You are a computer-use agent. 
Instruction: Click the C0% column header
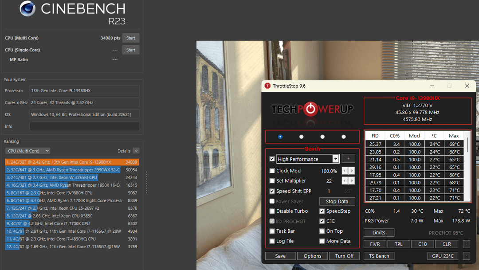click(x=395, y=136)
